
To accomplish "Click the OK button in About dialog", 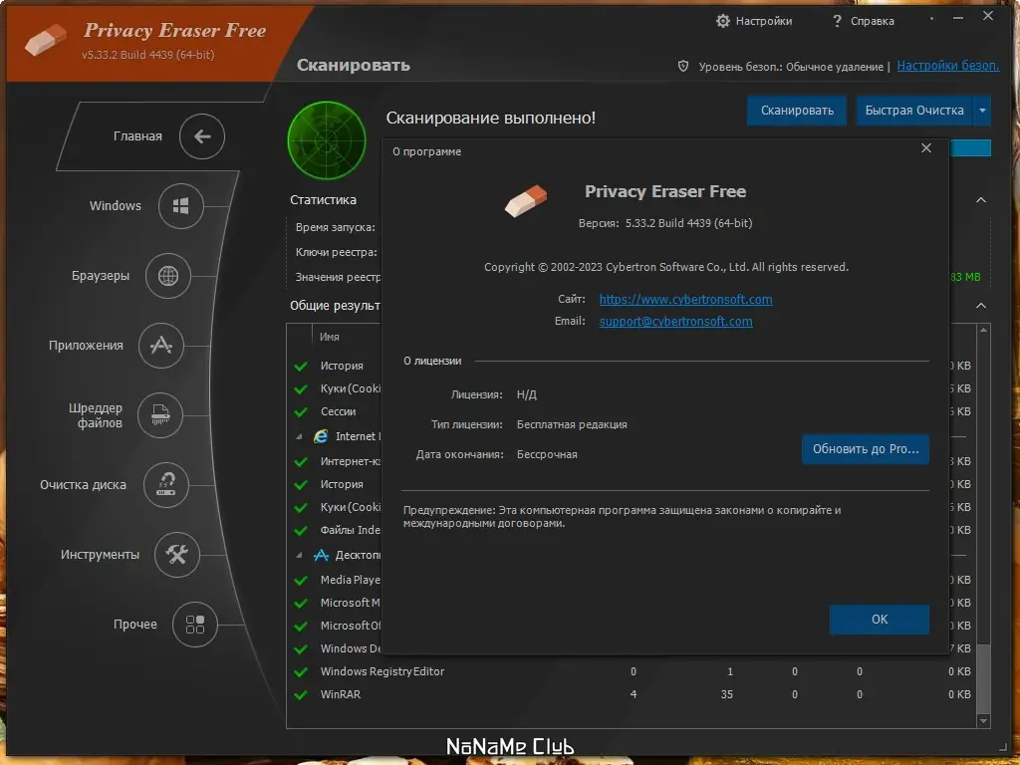I will click(879, 620).
